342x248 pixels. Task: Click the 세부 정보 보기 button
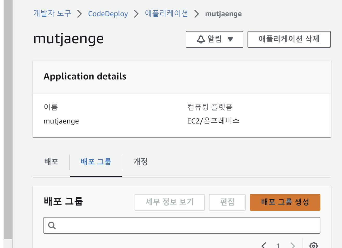[170, 202]
